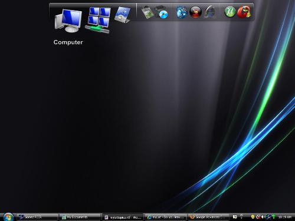Image resolution: width=295 pixels, height=221 pixels.
Task: Open the volume speaker tray icon
Action: (x=263, y=217)
